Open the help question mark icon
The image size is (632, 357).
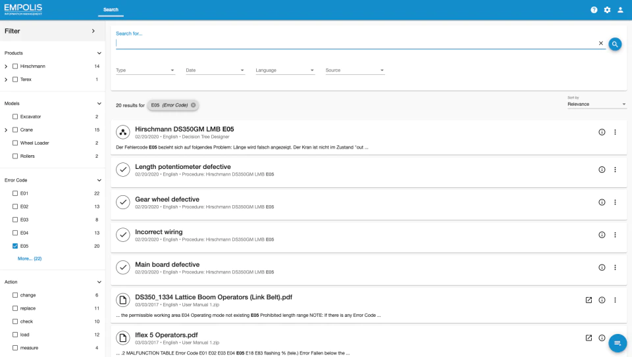pyautogui.click(x=594, y=10)
